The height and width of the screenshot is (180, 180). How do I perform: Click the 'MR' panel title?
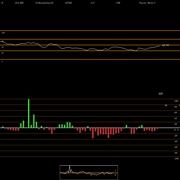point(161,94)
